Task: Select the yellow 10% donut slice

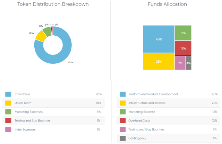Action: [41, 36]
